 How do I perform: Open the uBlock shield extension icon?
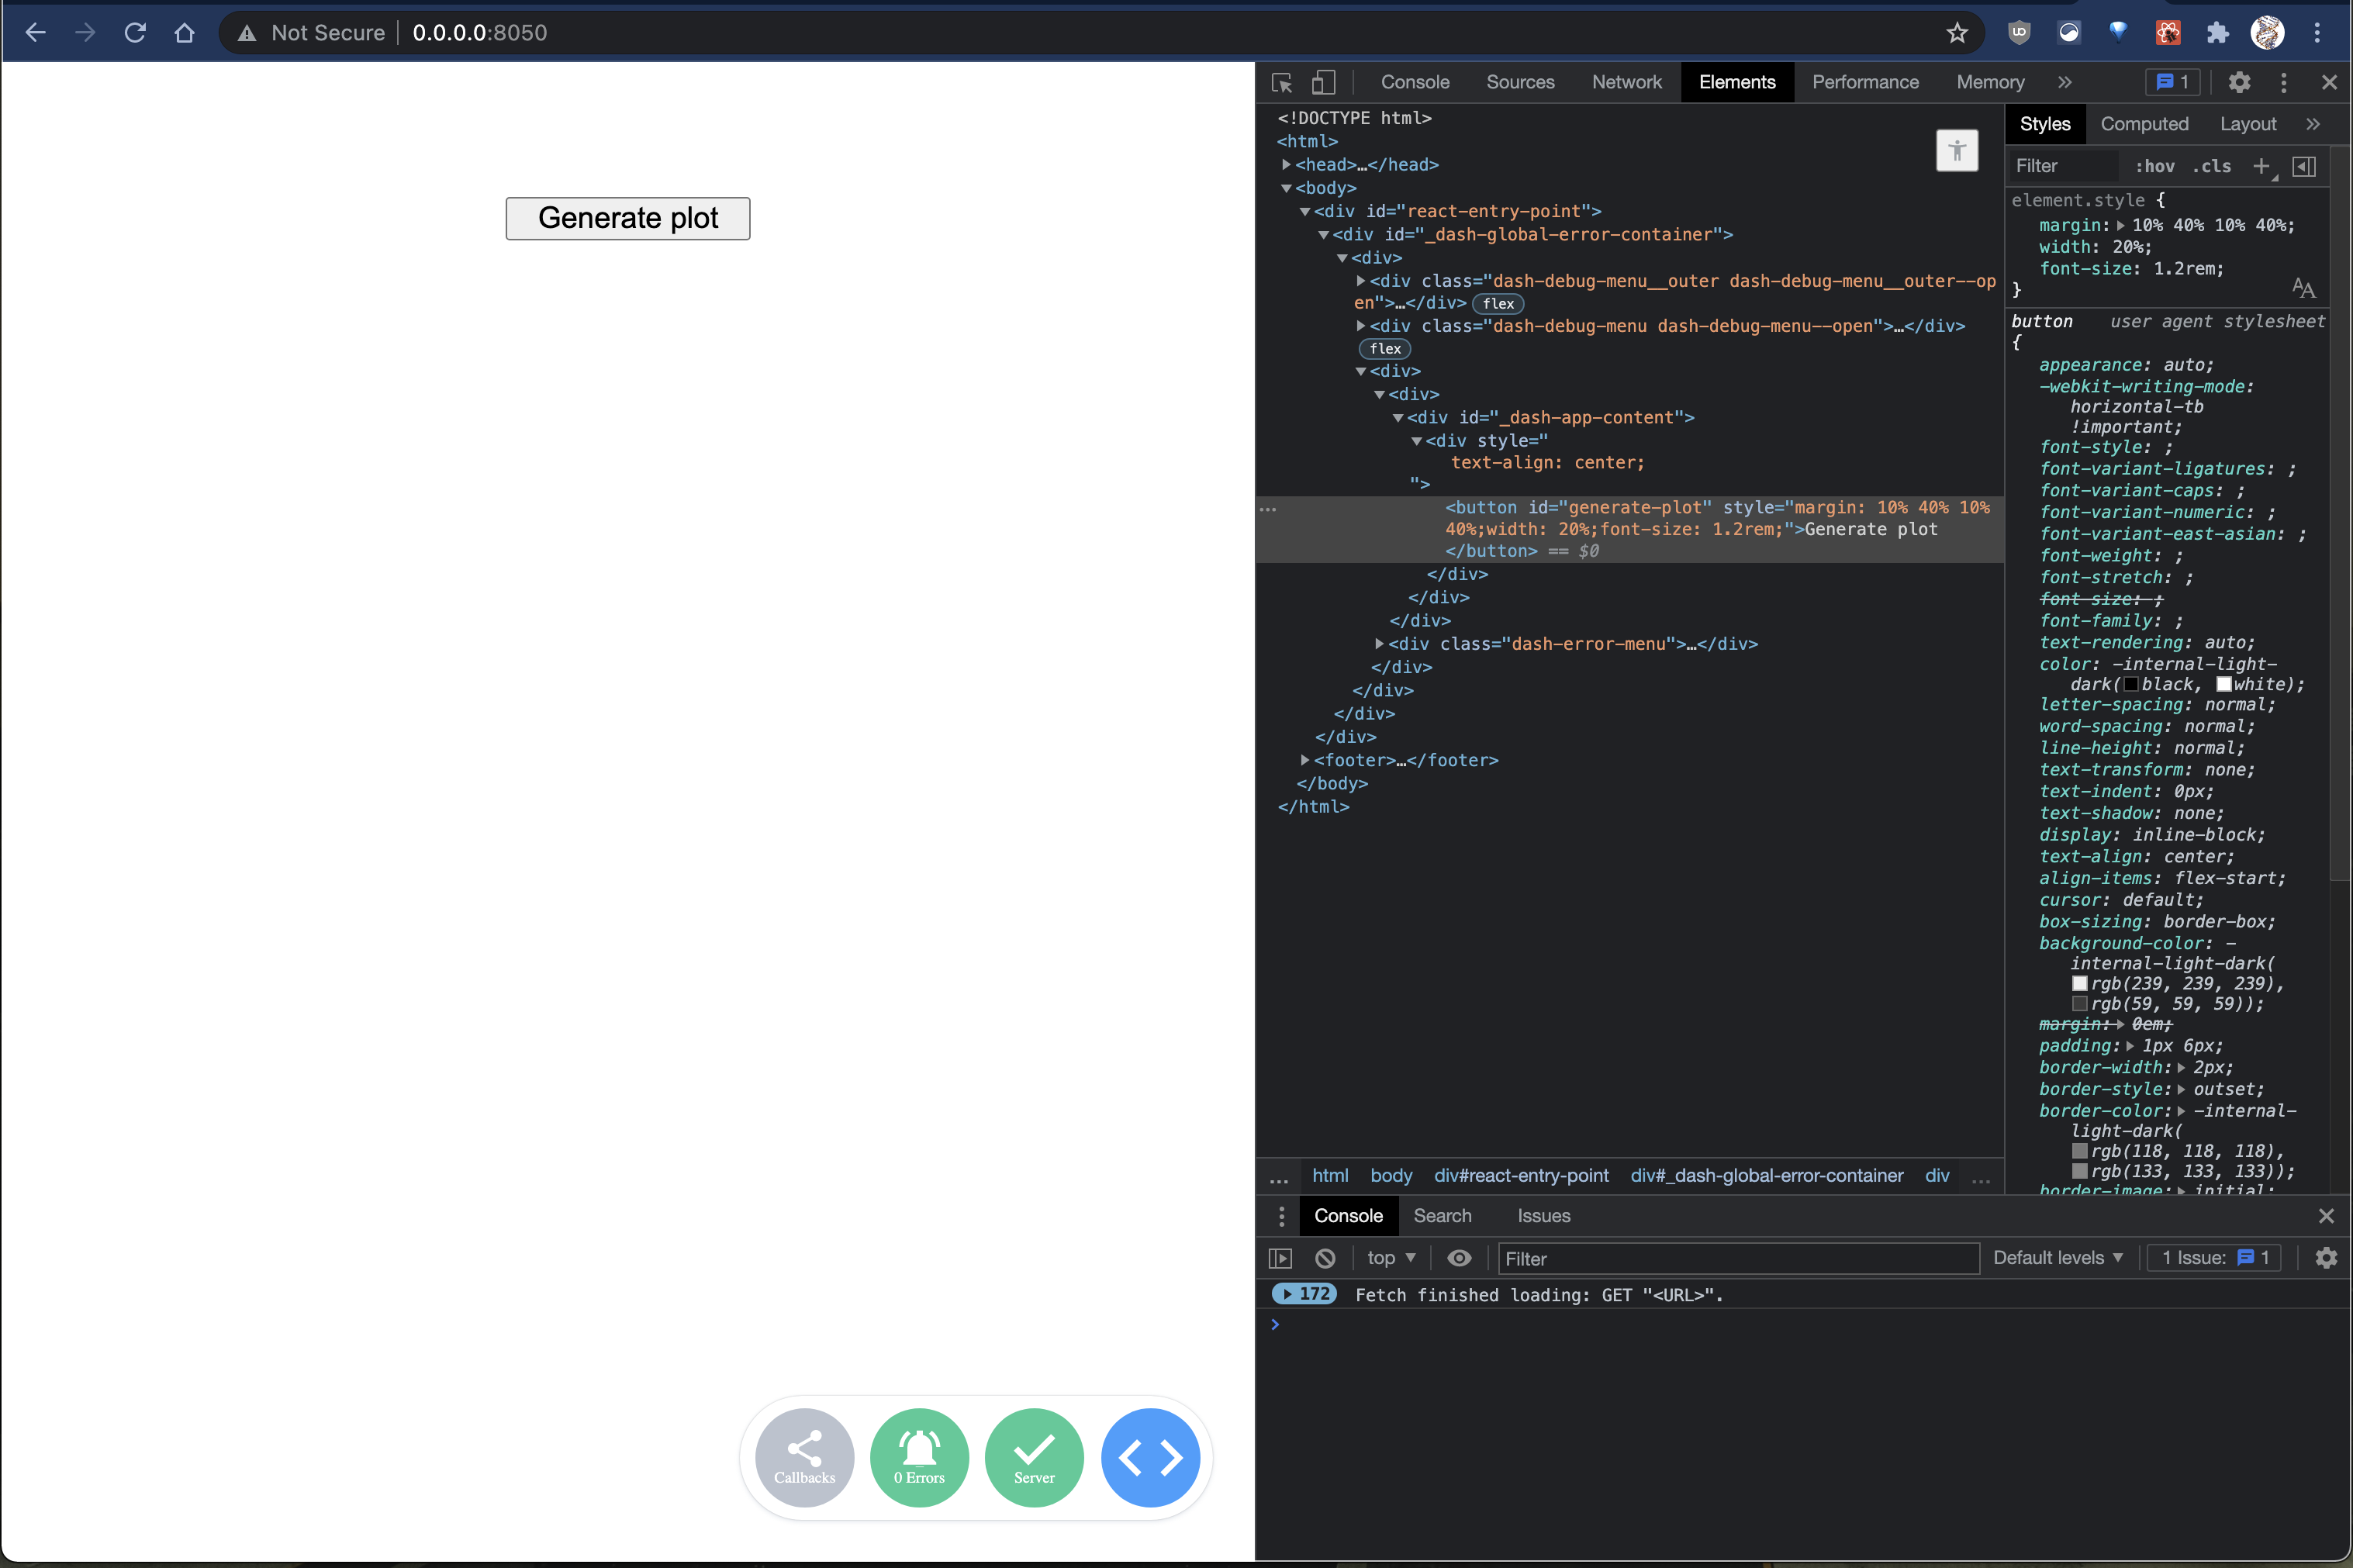coord(2019,33)
